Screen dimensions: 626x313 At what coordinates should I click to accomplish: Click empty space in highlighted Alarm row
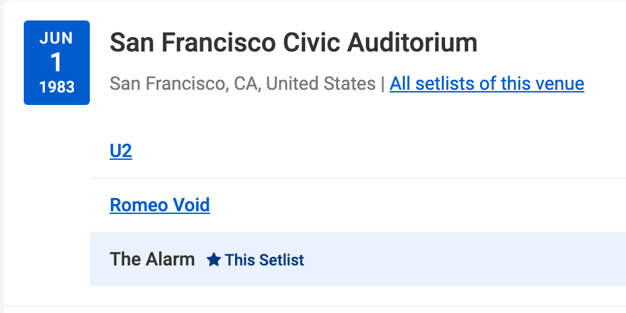coord(462,259)
